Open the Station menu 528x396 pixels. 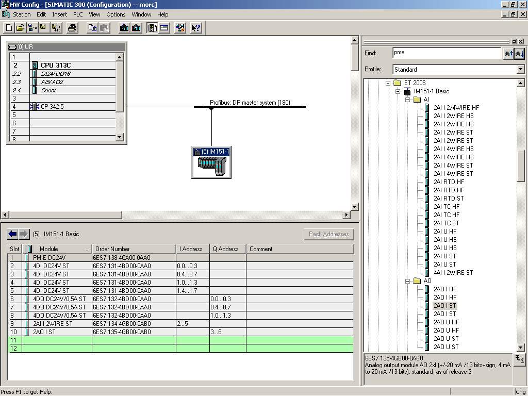pos(22,14)
